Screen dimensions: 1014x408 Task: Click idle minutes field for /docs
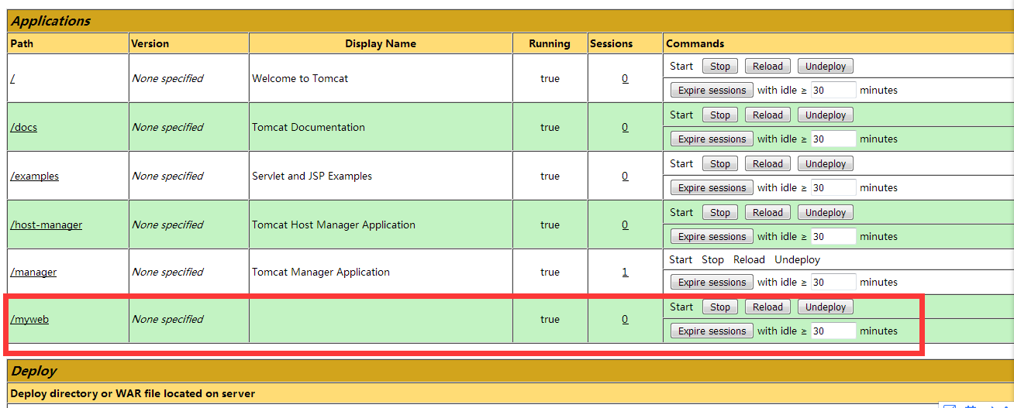833,139
